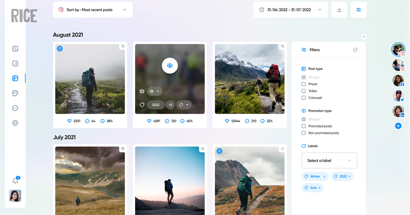
Task: Select the posts gallery page in sidebar
Action: click(x=15, y=78)
